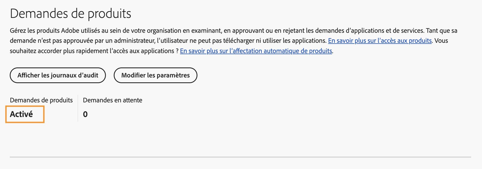Open audit logs via "Afficher les journaux d'audit"
482x169 pixels.
tap(58, 75)
